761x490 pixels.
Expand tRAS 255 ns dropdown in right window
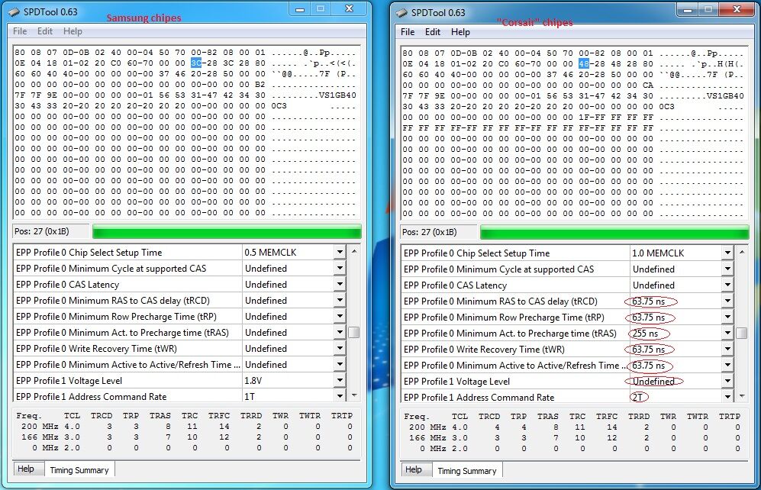(x=727, y=333)
